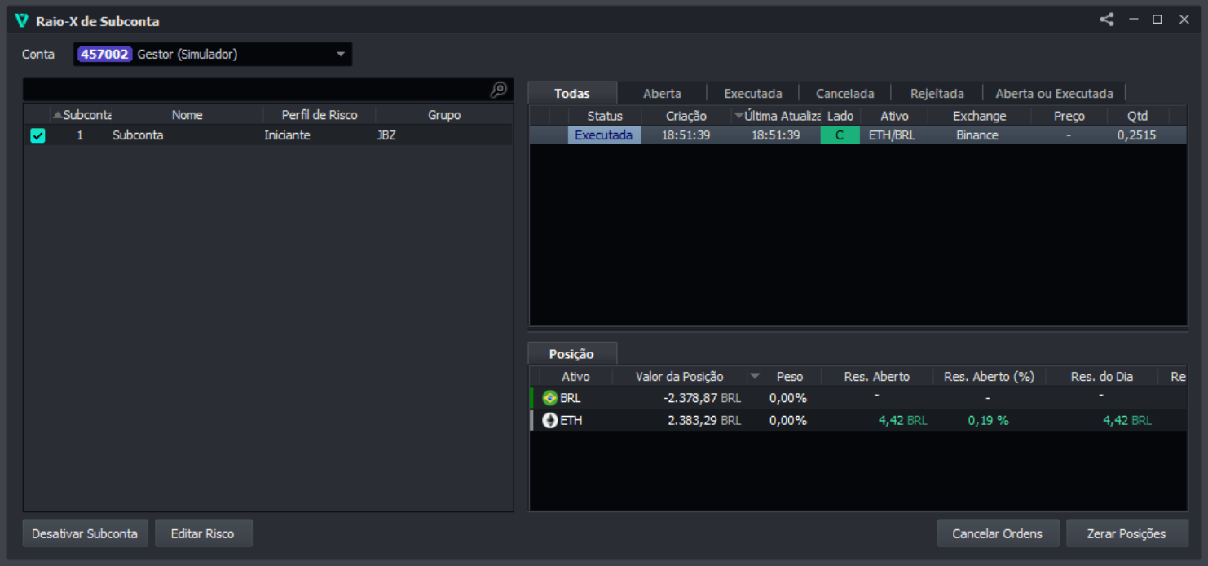The image size is (1208, 566).
Task: Click the Ethereum ETH coin icon
Action: (550, 421)
